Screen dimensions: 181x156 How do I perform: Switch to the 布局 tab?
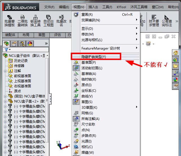pyautogui.click(x=26, y=35)
